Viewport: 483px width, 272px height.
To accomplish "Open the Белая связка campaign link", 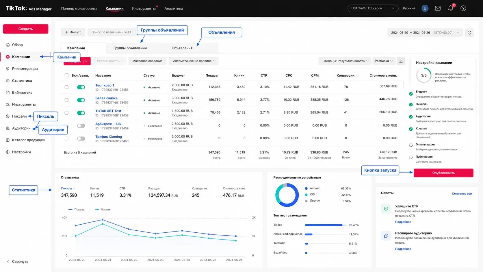I will [106, 98].
